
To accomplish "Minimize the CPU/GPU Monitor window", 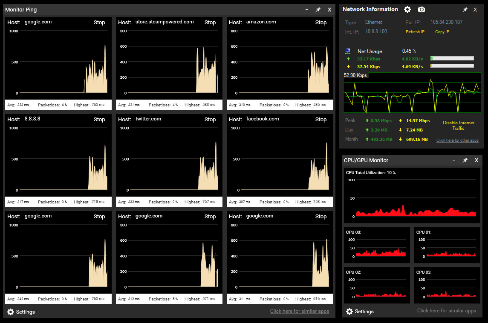I will (x=454, y=160).
